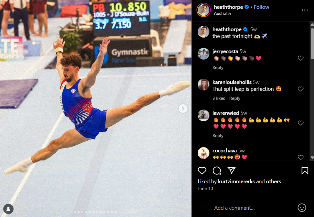View 3 likes on comment
The width and height of the screenshot is (314, 217).
coord(219,98)
